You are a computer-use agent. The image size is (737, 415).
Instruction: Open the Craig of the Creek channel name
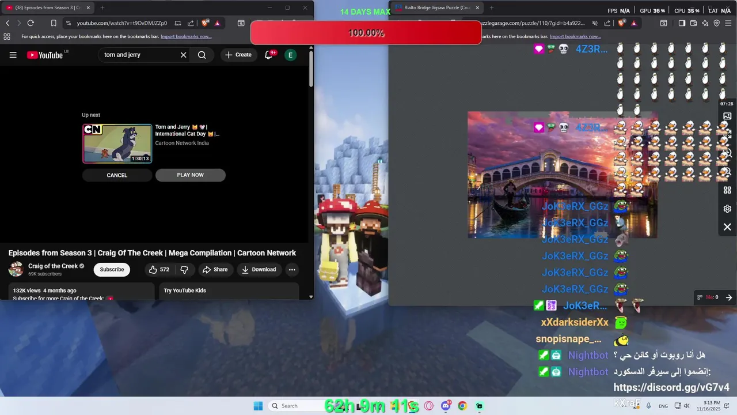coord(53,266)
